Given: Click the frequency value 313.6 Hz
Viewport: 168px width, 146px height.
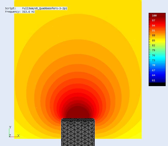Looking at the screenshot, I should coord(28,12).
